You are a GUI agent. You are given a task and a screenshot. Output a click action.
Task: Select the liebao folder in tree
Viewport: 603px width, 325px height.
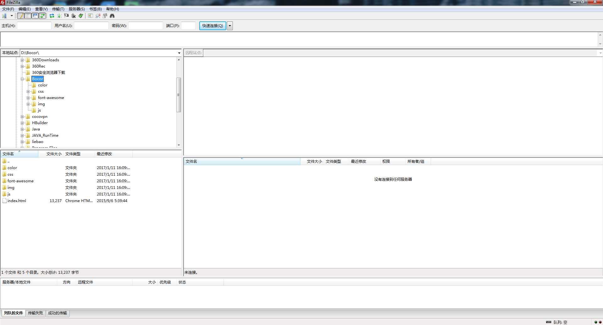37,142
